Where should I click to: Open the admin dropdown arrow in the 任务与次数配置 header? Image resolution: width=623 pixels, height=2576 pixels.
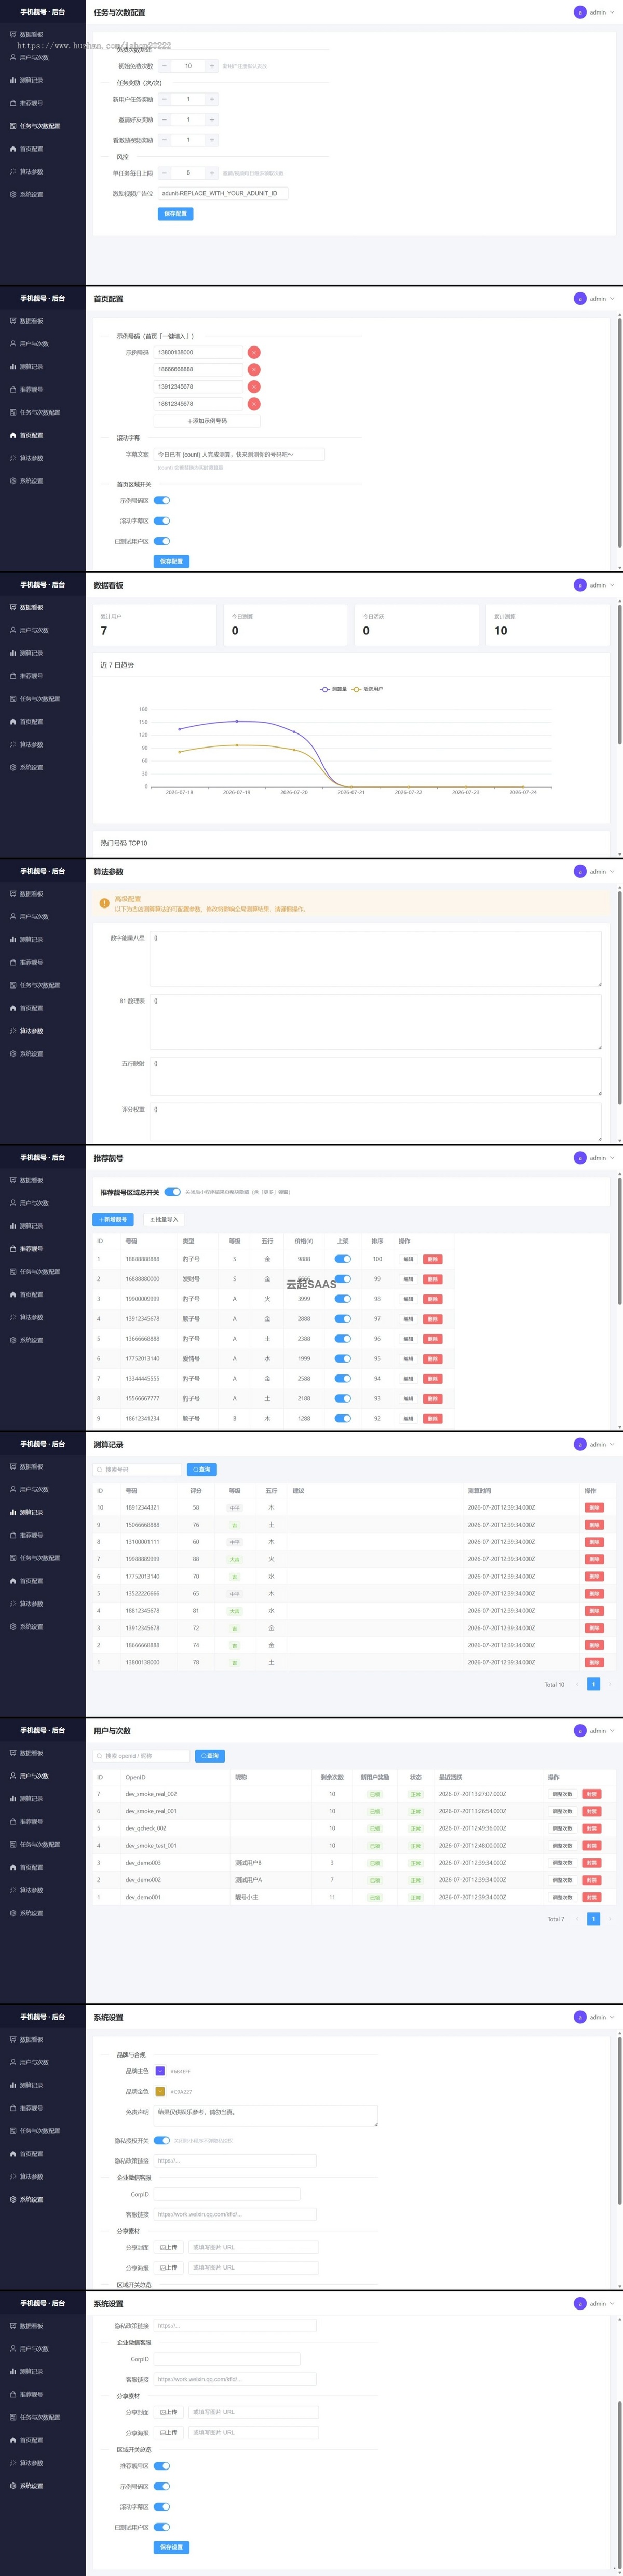612,12
